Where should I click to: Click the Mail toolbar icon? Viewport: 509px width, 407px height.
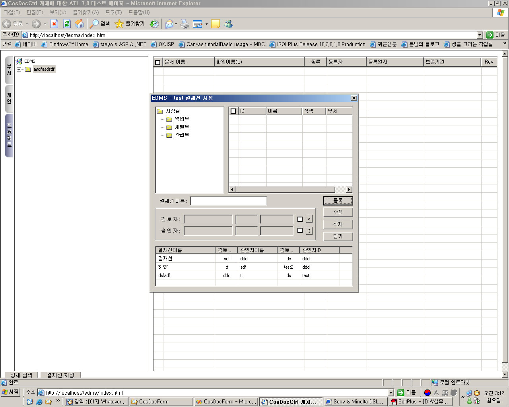click(x=169, y=24)
